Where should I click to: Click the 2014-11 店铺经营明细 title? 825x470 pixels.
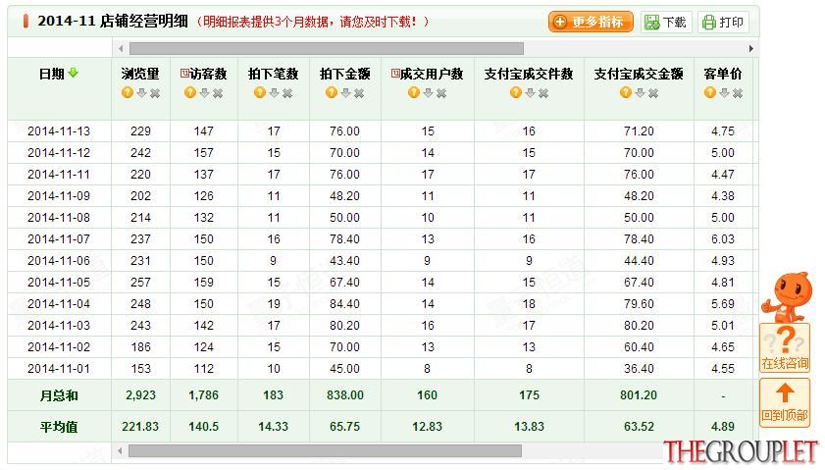pos(113,22)
